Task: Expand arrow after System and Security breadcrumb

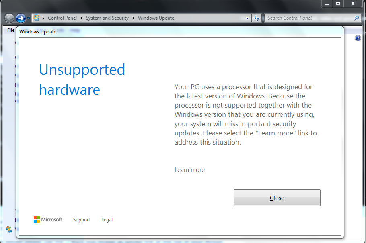Action: [133, 18]
